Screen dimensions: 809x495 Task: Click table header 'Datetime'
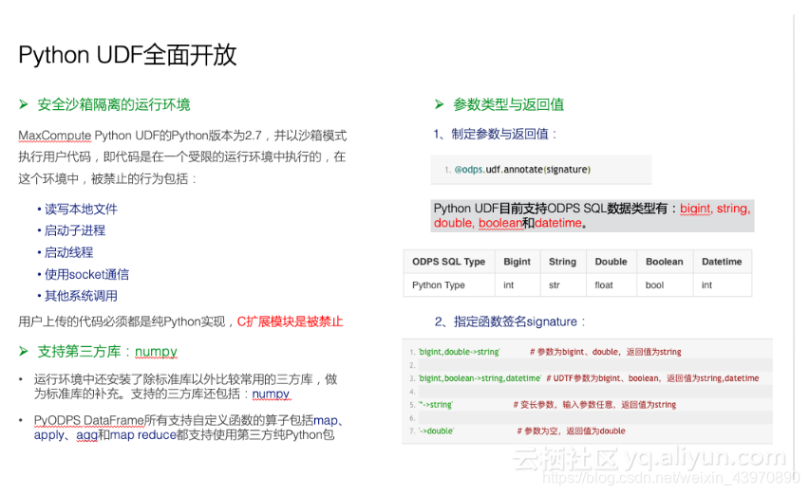722,262
